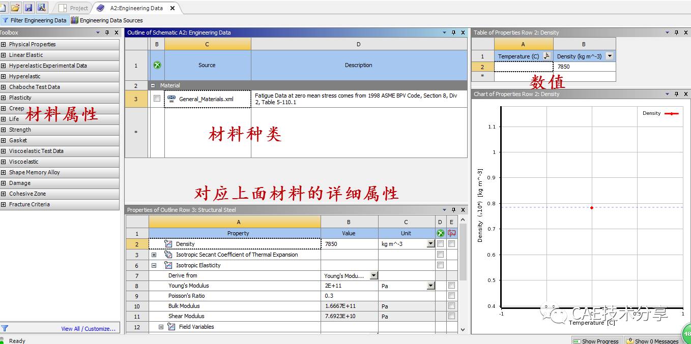This screenshot has height=344, width=691.
Task: Toggle the Density suppress checkbox in column D
Action: click(x=440, y=244)
